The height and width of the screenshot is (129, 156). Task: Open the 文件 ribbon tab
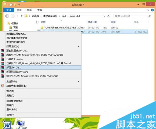pos(9,10)
